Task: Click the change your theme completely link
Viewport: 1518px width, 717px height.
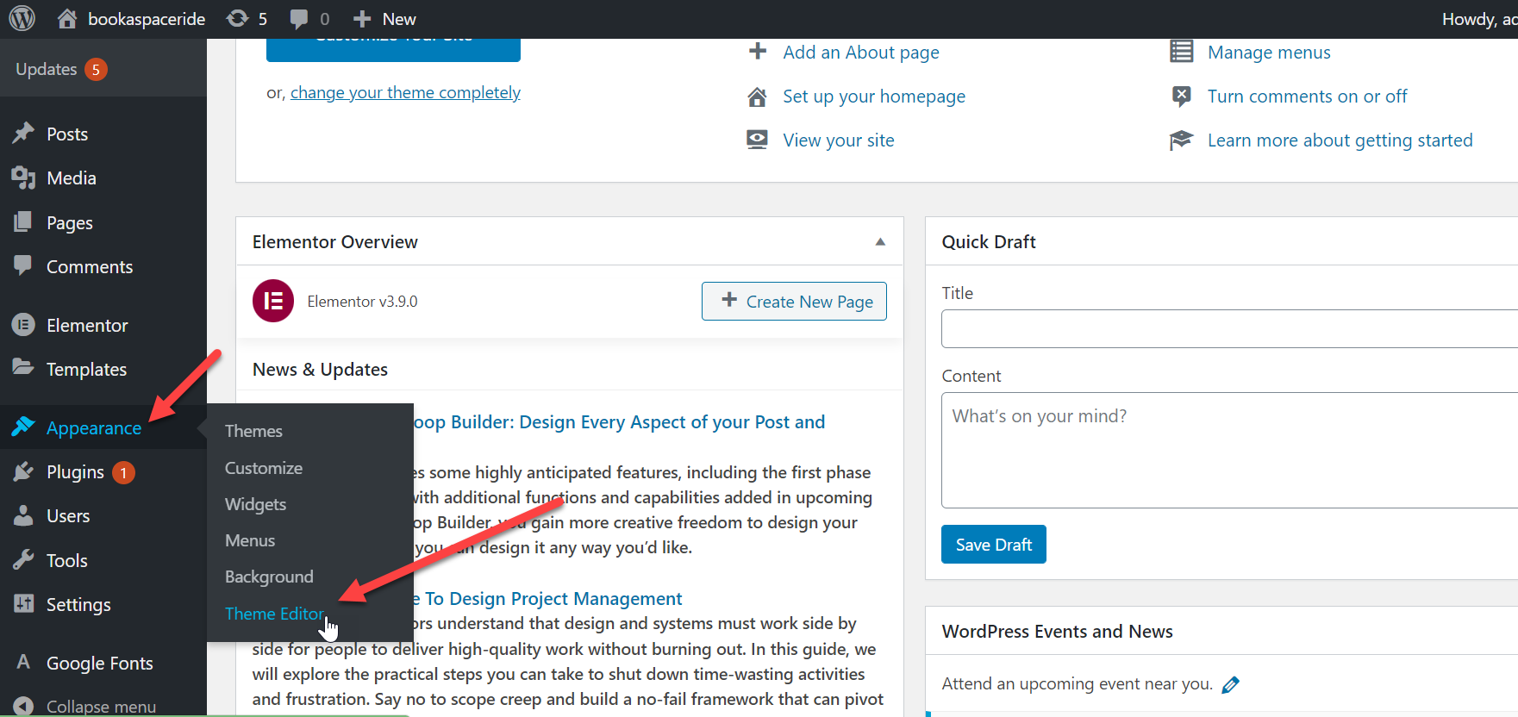Action: pyautogui.click(x=405, y=92)
